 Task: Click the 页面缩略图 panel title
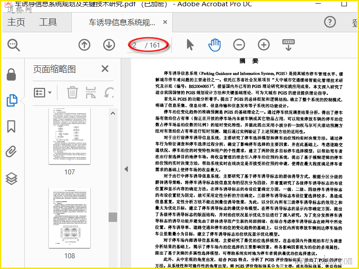coord(54,69)
